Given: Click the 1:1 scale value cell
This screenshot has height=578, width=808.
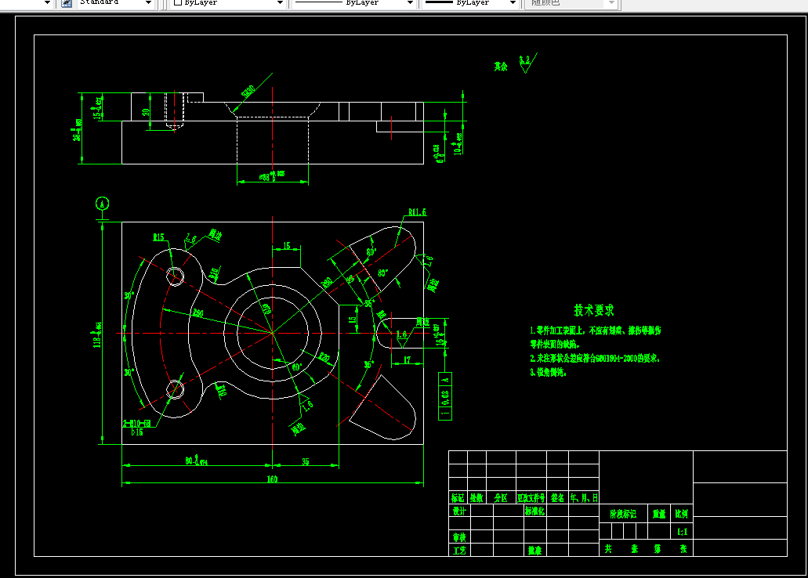Looking at the screenshot, I should point(682,531).
